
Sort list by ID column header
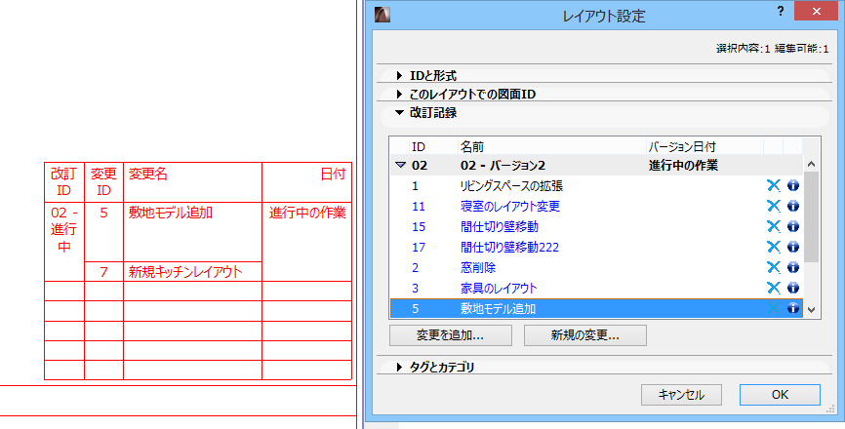(x=432, y=146)
